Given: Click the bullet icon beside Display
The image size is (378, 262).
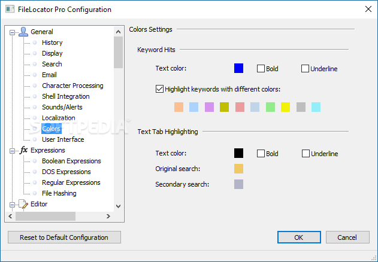Looking at the screenshot, I should point(35,53).
